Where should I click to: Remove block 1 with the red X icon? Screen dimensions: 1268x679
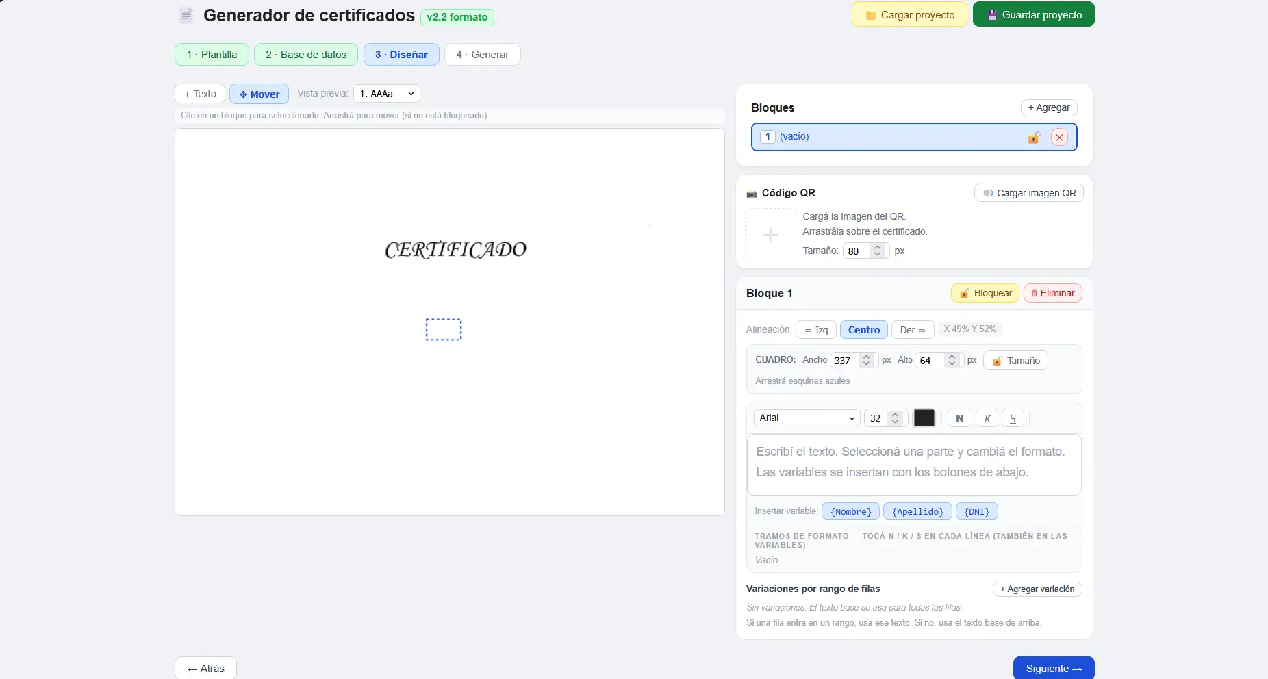(1059, 138)
